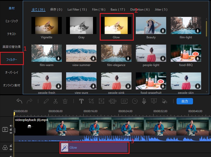
Task: Delete the selection using the trash icon
Action: (x=65, y=101)
